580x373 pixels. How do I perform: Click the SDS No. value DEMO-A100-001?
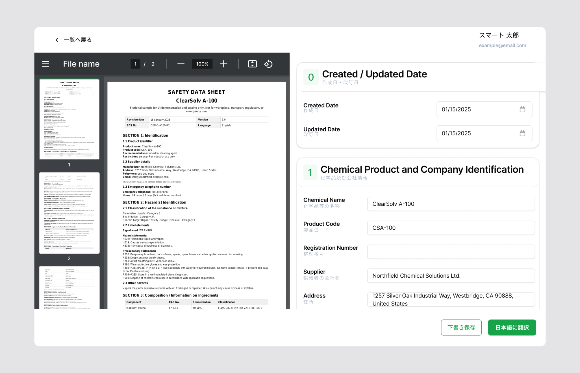[160, 126]
